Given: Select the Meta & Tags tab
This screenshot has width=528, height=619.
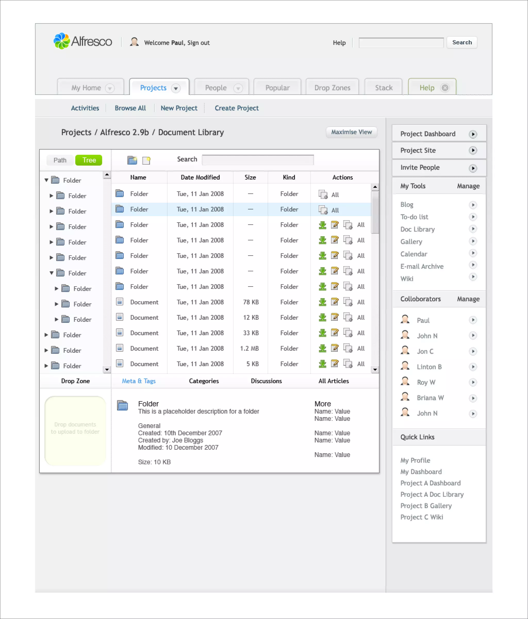Looking at the screenshot, I should pos(139,381).
